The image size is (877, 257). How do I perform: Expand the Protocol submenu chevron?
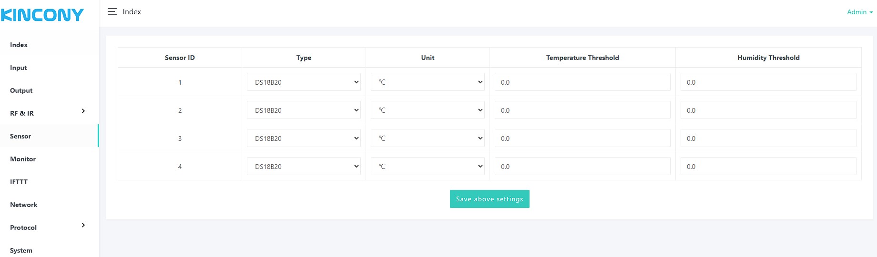(x=83, y=225)
